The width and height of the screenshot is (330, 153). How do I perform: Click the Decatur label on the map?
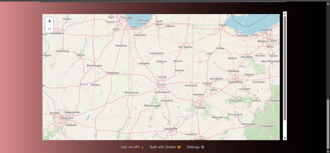[95, 85]
